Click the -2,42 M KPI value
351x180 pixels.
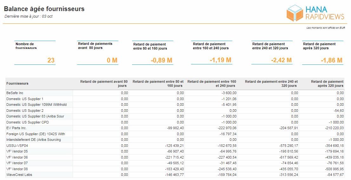click(x=281, y=60)
